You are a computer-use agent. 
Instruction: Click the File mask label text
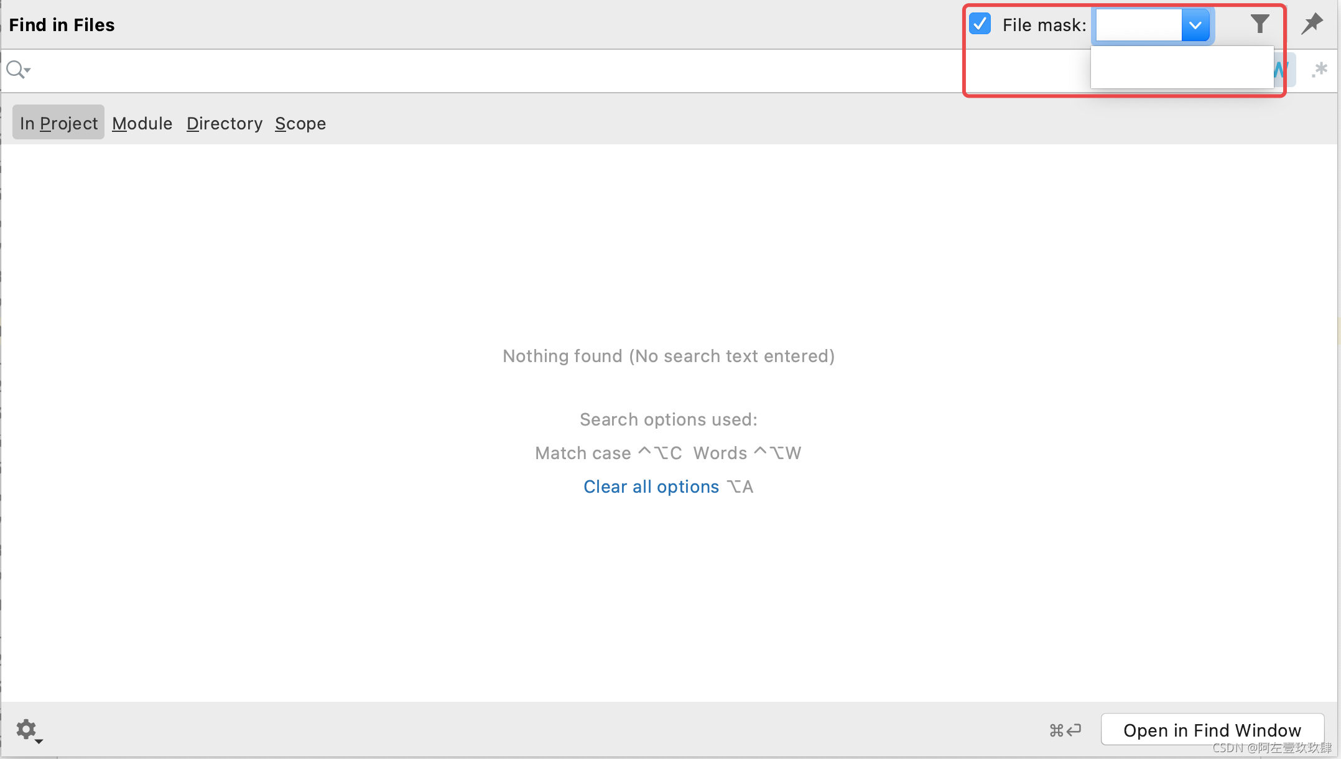tap(1044, 25)
